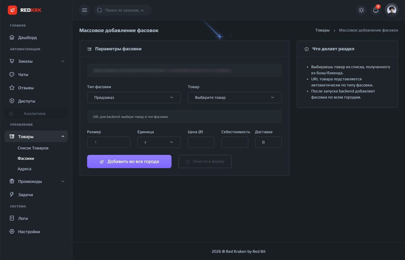Open the Список Товаров submenu item
Screen dimensions: 405x260
[33, 148]
